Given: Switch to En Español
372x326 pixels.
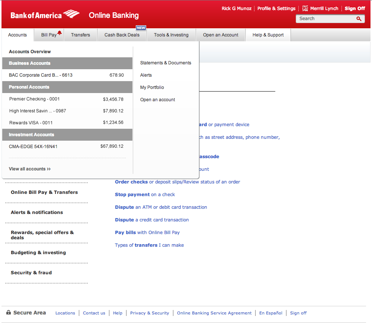Looking at the screenshot, I should click(271, 313).
